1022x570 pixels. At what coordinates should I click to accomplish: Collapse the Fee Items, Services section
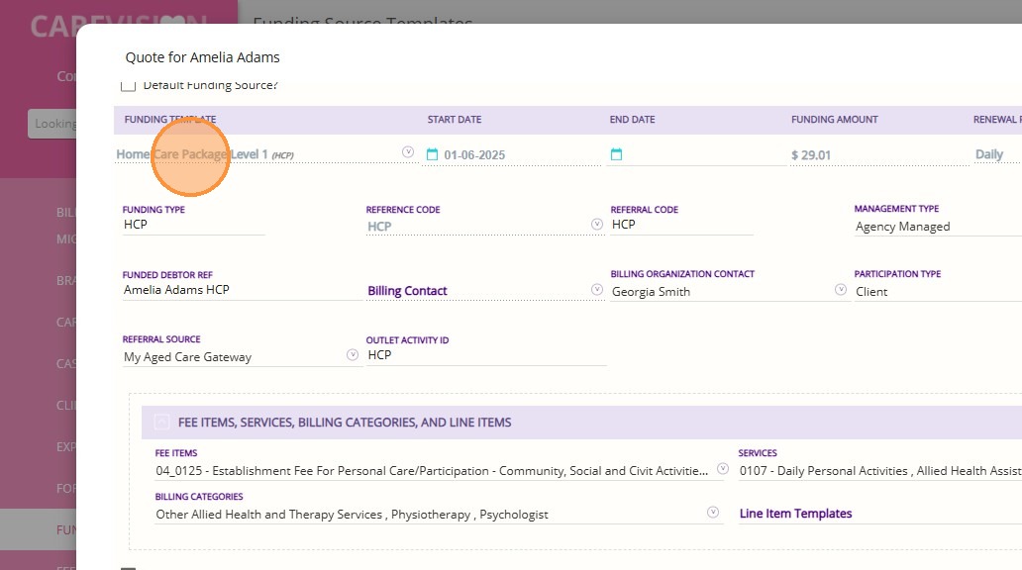pyautogui.click(x=161, y=423)
